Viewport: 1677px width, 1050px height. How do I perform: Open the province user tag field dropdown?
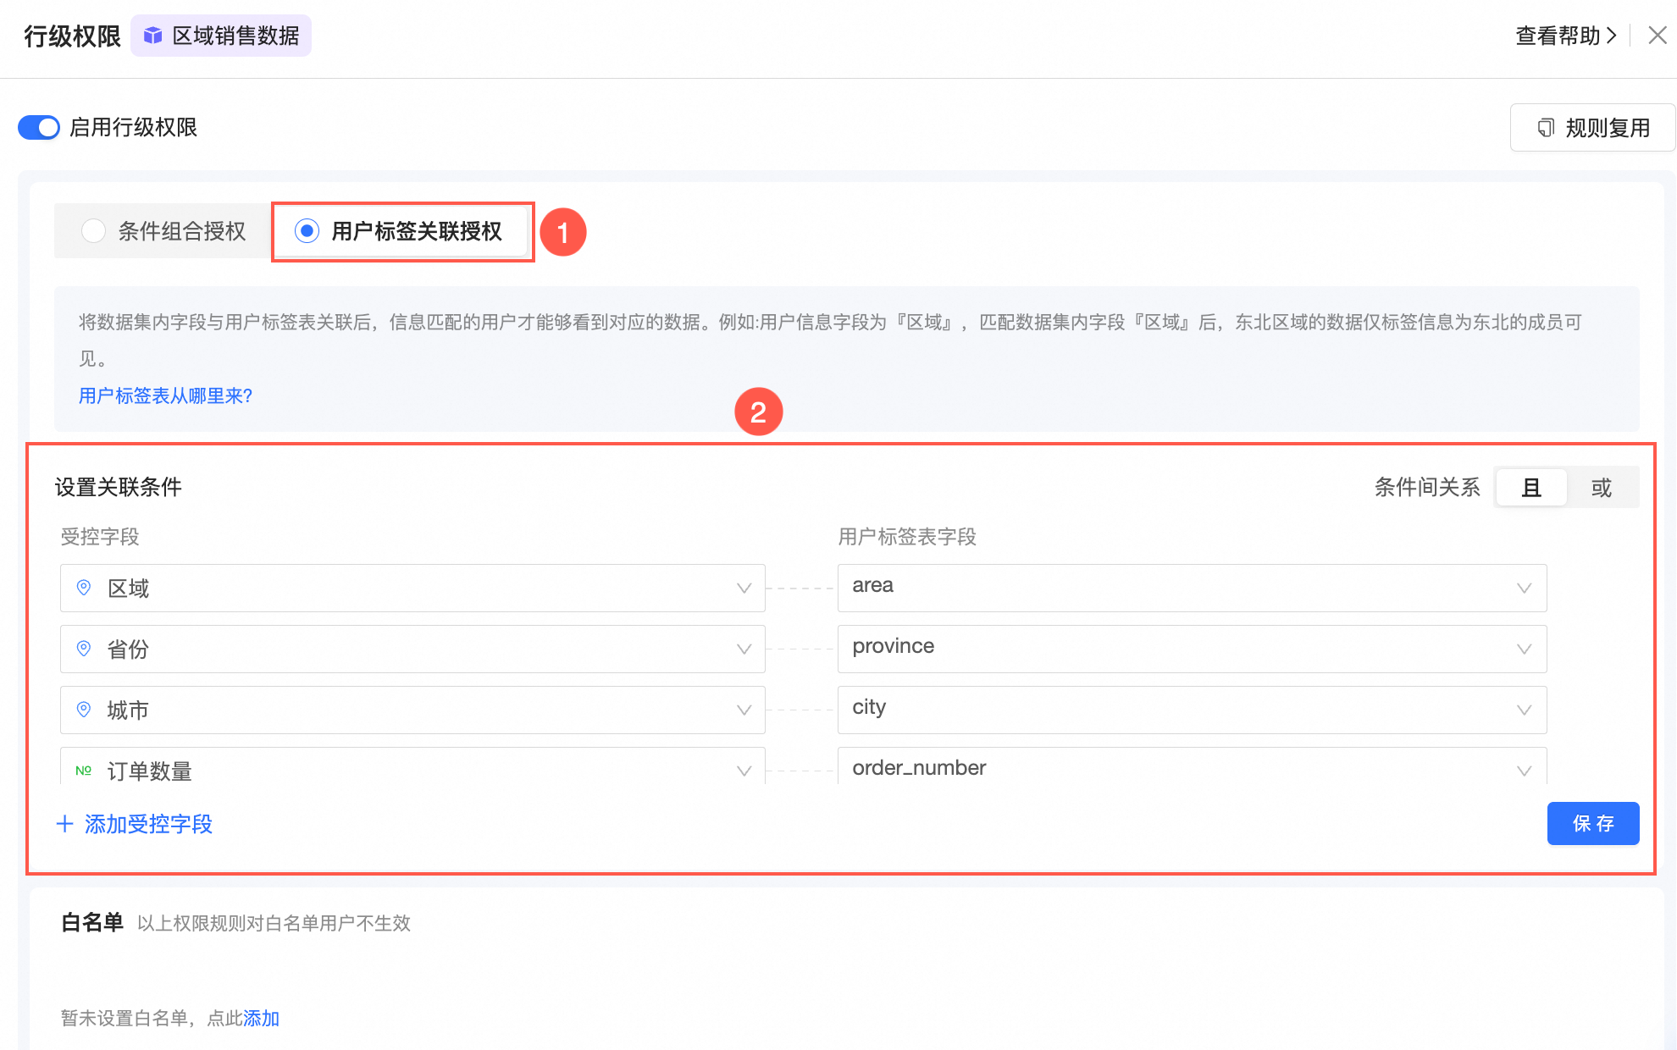(1524, 649)
